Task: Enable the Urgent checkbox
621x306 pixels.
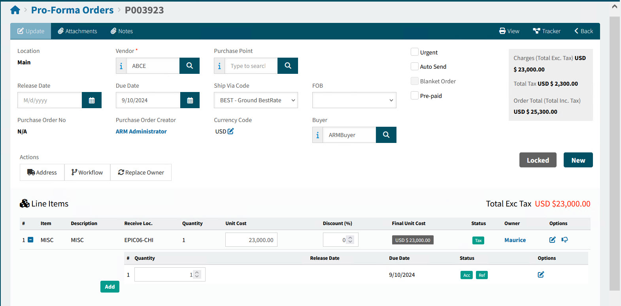Action: point(415,52)
